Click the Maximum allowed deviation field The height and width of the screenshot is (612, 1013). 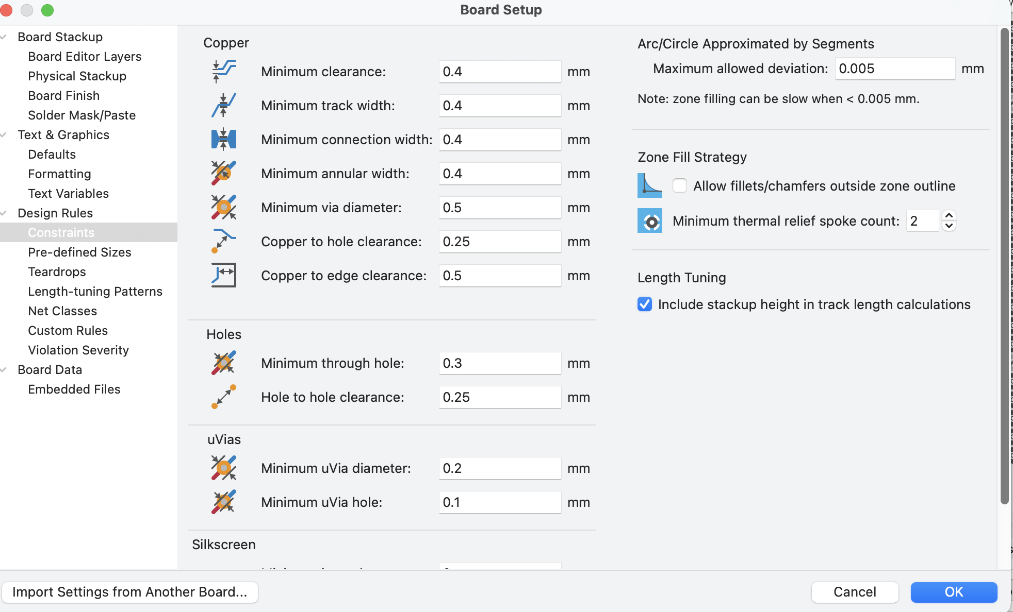click(x=895, y=69)
